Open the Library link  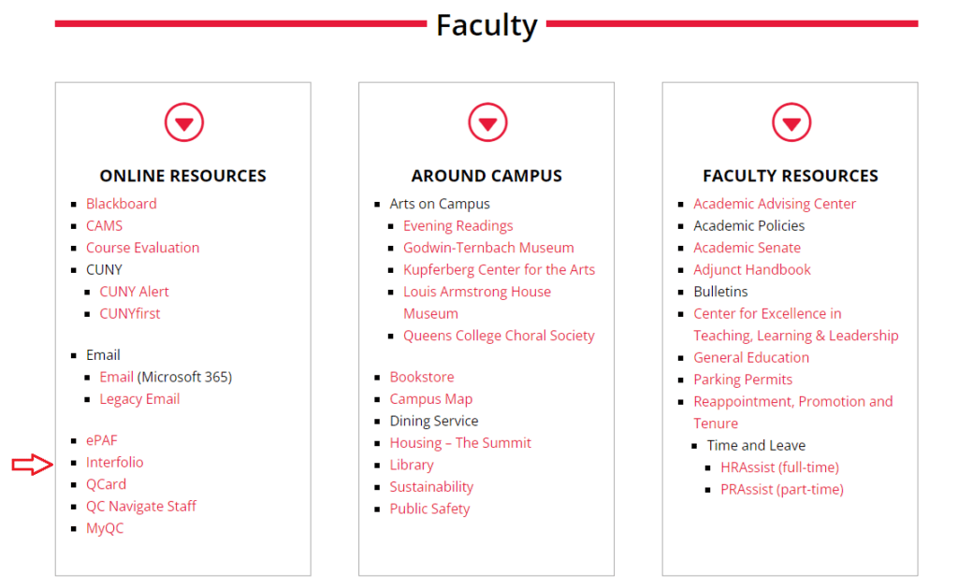pos(412,465)
